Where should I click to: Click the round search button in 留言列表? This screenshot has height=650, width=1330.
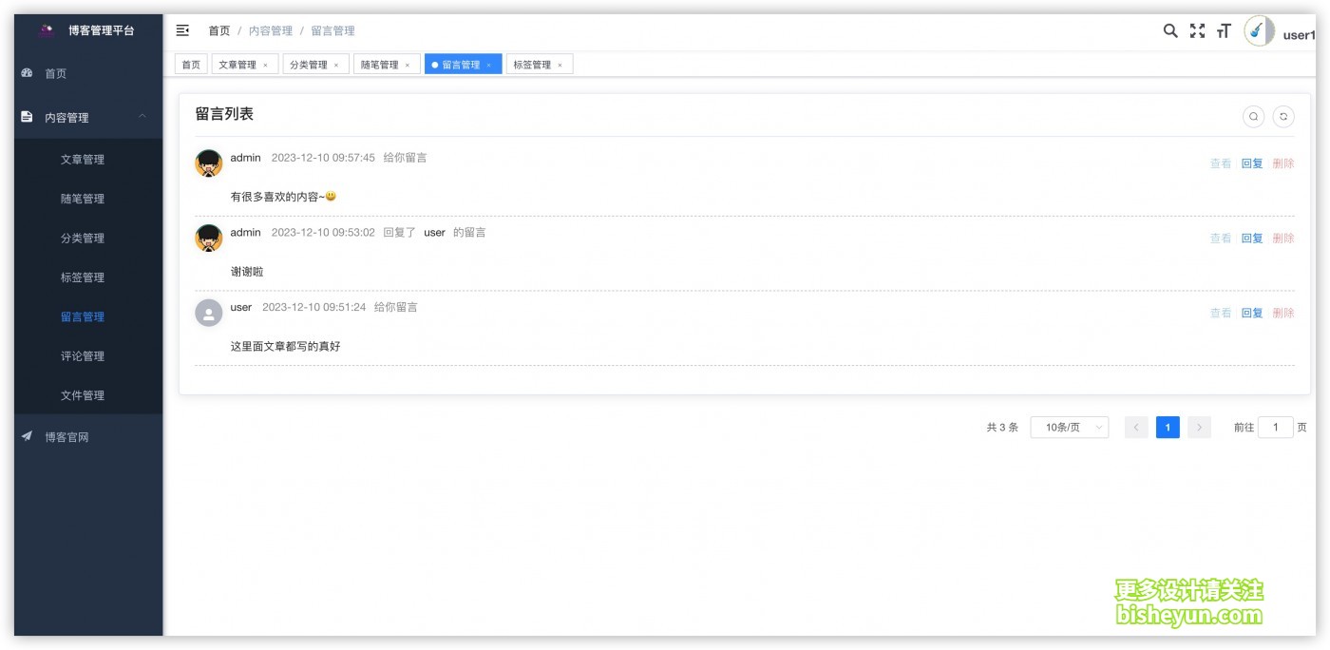[1254, 116]
